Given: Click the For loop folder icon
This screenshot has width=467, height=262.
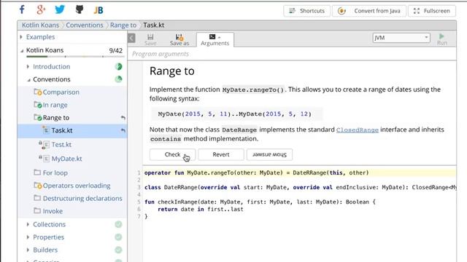Looking at the screenshot, I should 37,172.
